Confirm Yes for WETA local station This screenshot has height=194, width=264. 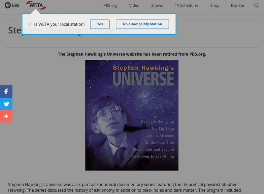[x=100, y=24]
